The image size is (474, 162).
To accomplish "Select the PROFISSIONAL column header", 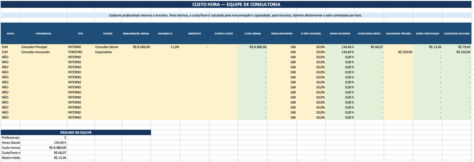I will tap(44, 34).
